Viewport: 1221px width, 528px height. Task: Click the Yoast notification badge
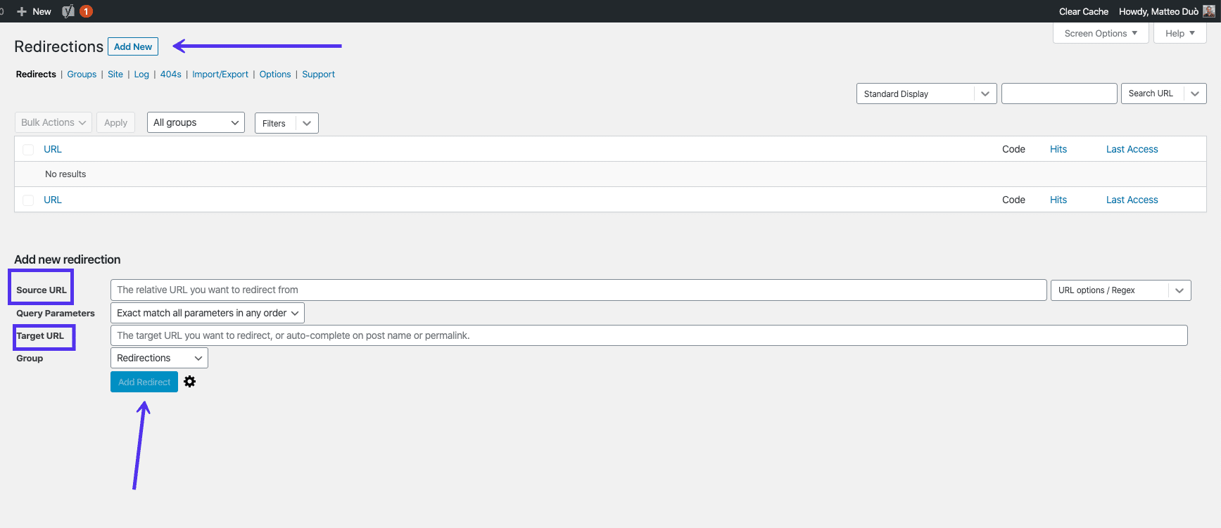(86, 11)
